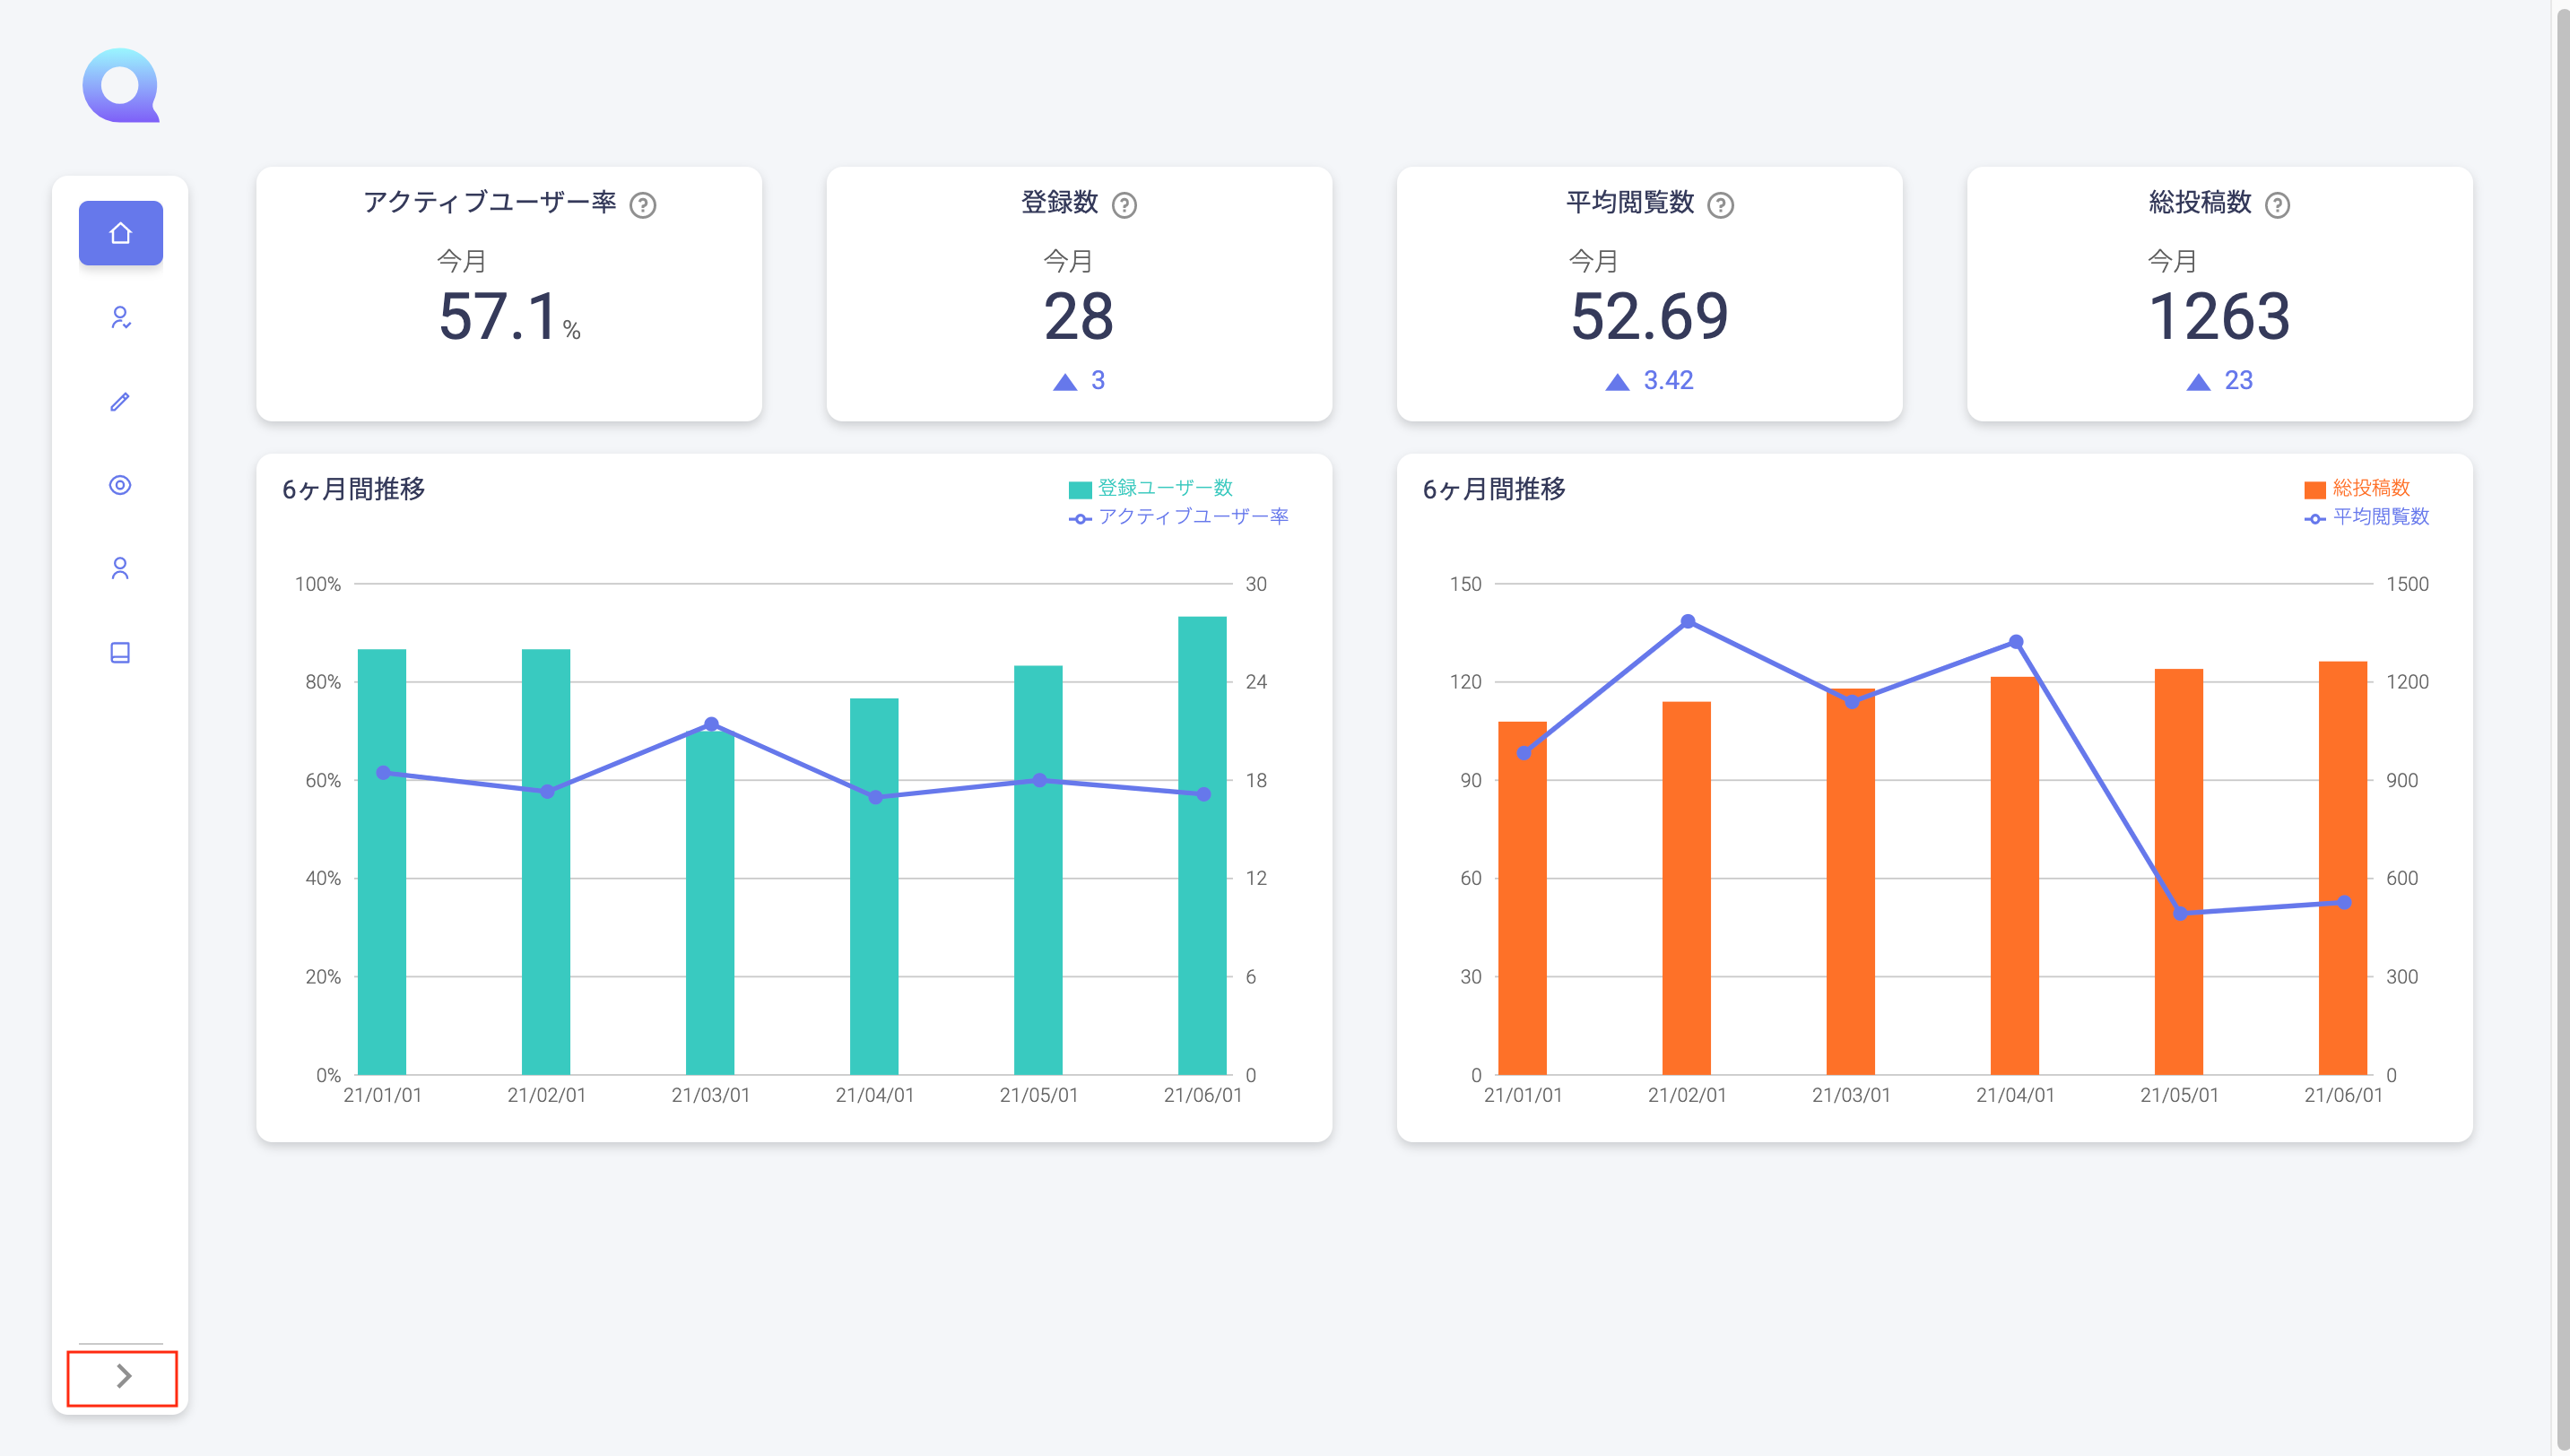This screenshot has width=2570, height=1456.
Task: Click the 57.1 active user rate value
Action: pos(497,317)
